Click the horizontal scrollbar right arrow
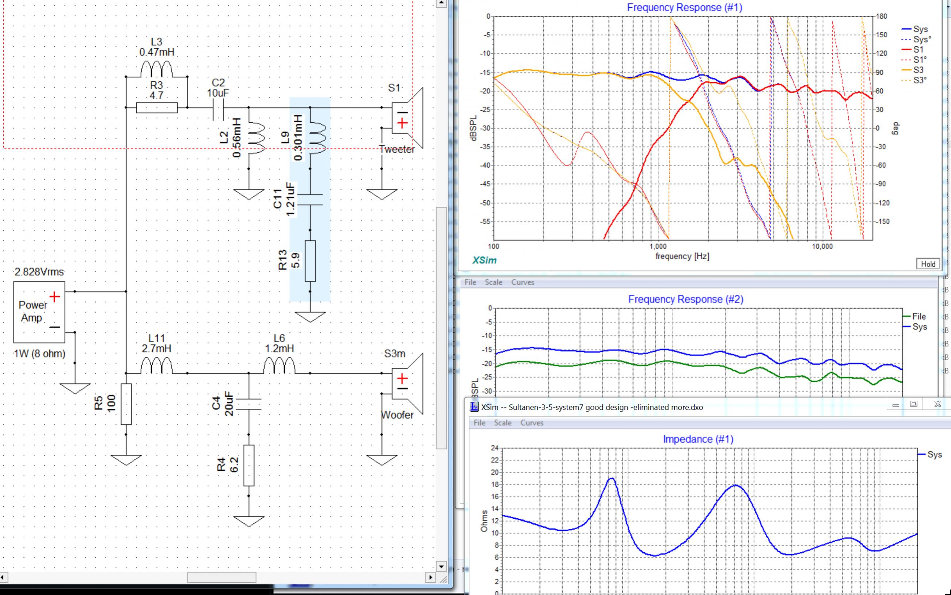The width and height of the screenshot is (951, 595). coord(431,577)
